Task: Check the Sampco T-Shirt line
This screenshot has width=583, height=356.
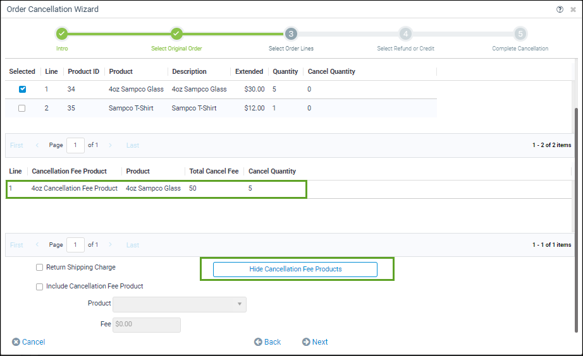Action: pyautogui.click(x=22, y=108)
